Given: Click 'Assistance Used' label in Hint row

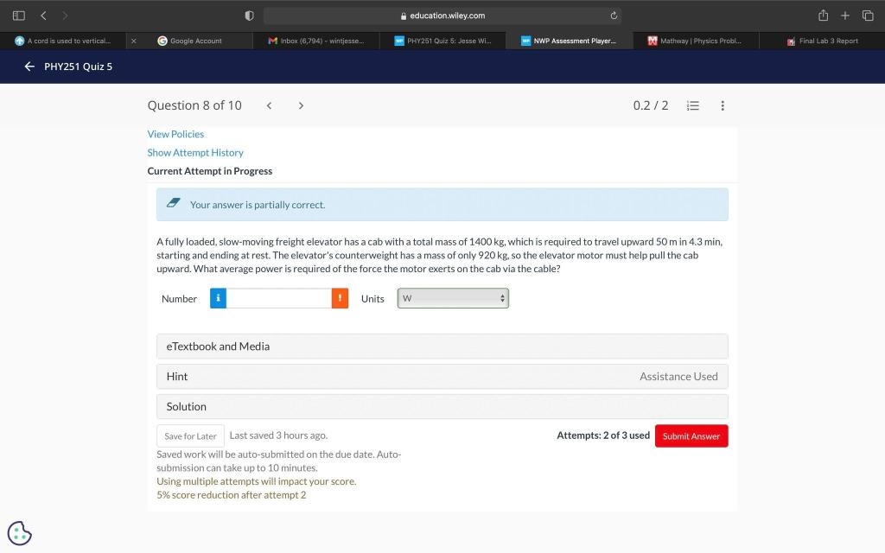Looking at the screenshot, I should tap(678, 377).
